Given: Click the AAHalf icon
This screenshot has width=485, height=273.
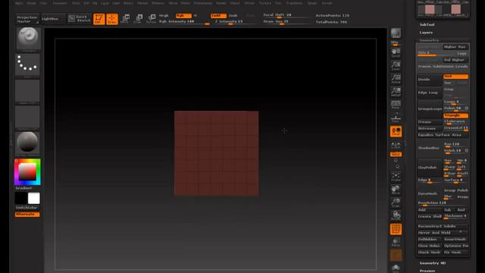Looking at the screenshot, I should tap(396, 92).
